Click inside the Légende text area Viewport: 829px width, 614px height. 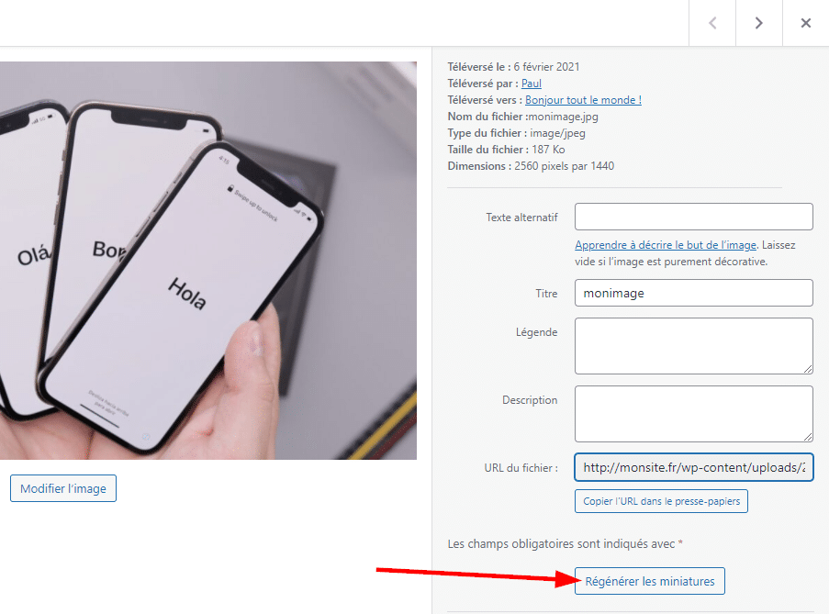(x=693, y=346)
